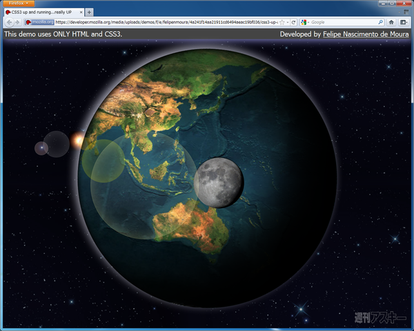Open the Google search engine selector
This screenshot has width=414, height=331.
(x=305, y=23)
